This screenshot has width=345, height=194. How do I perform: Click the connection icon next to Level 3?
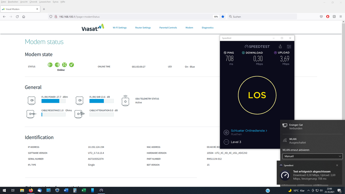click(226, 142)
